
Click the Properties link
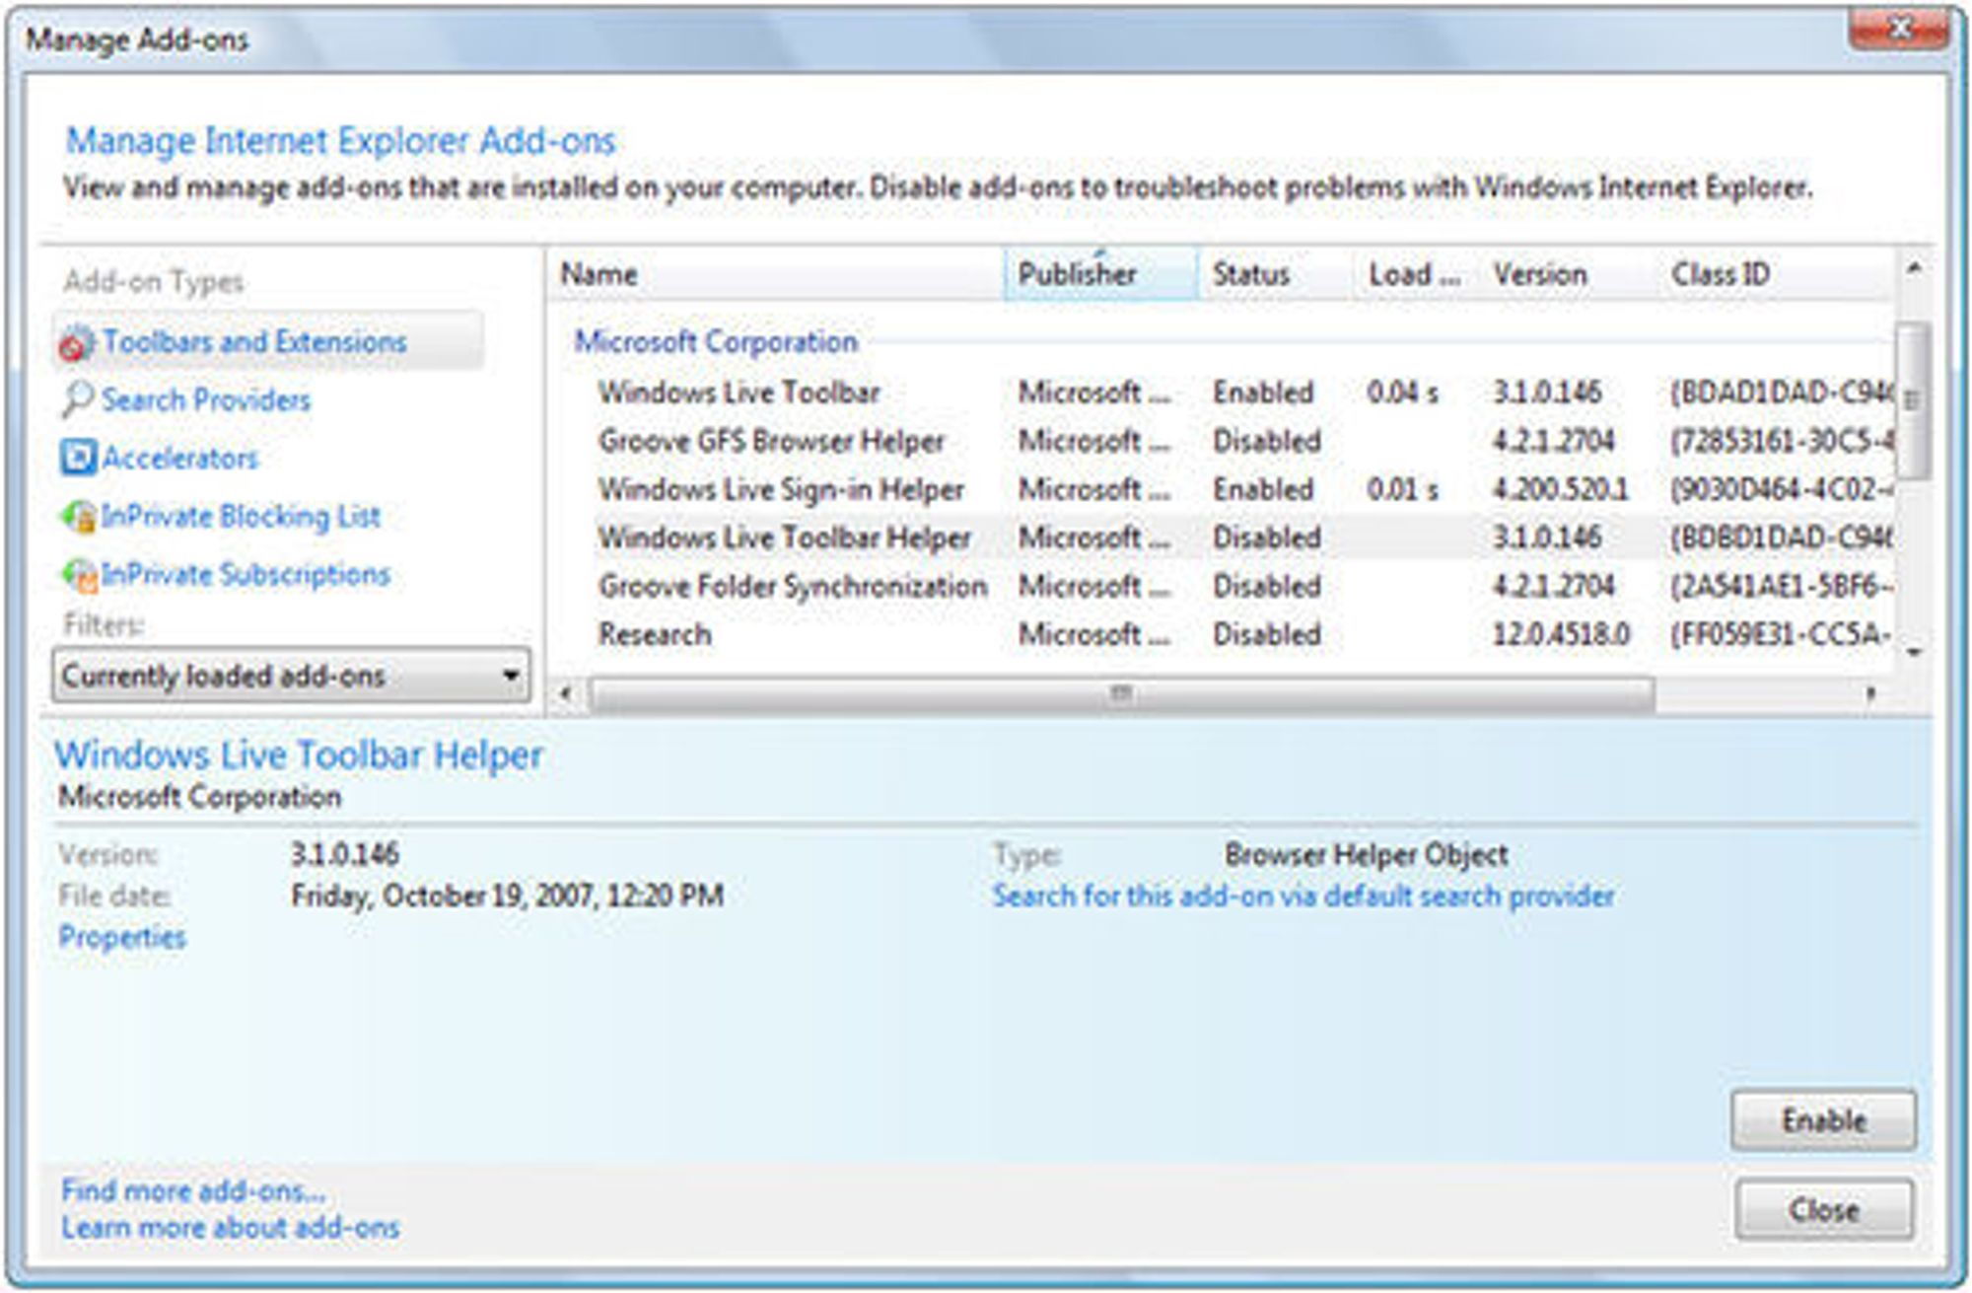(122, 936)
